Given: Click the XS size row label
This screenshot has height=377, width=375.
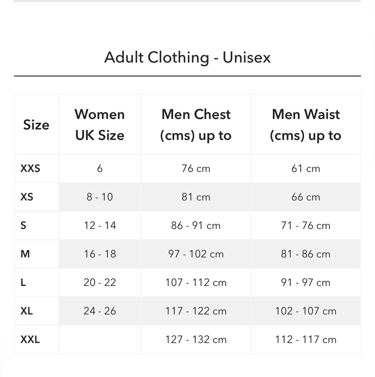Looking at the screenshot, I should point(27,197).
